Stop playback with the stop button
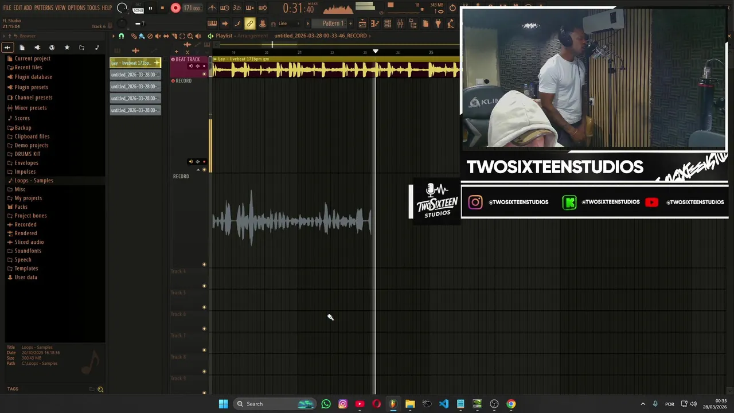This screenshot has width=734, height=413. pyautogui.click(x=162, y=8)
